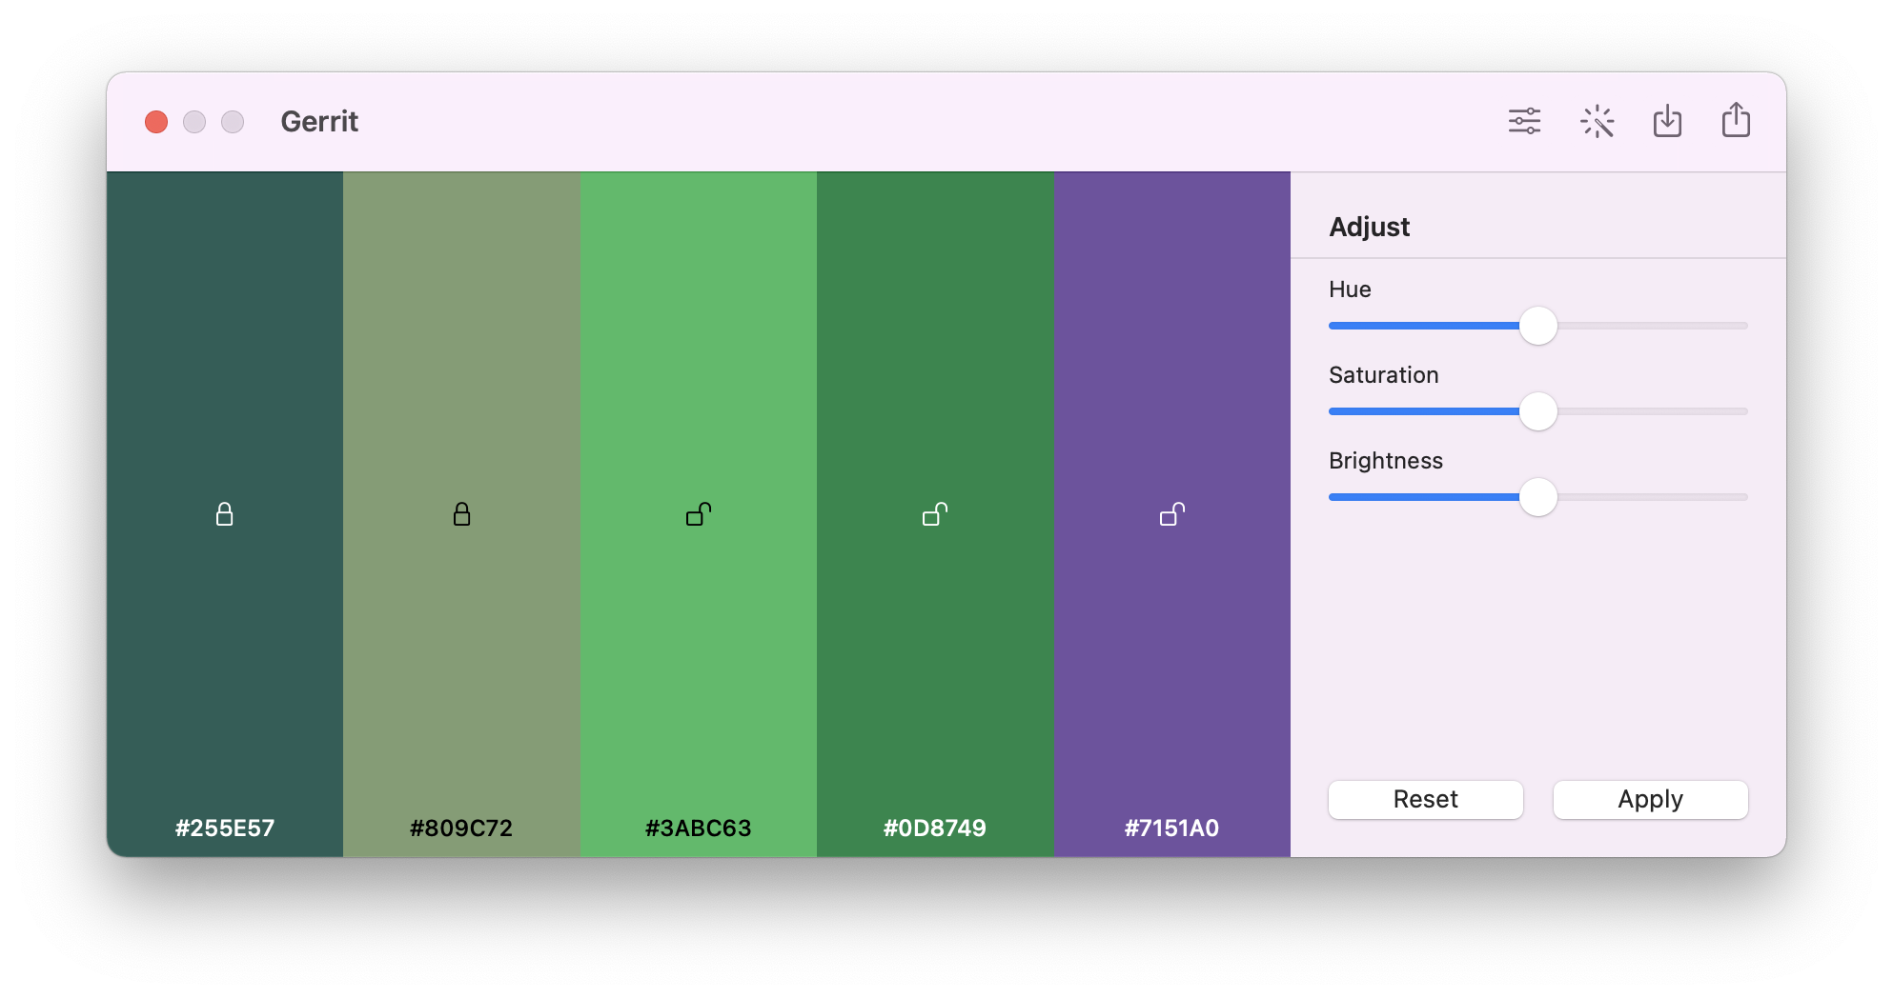The image size is (1893, 998).
Task: Click the Brightness slider handle
Action: tap(1537, 497)
